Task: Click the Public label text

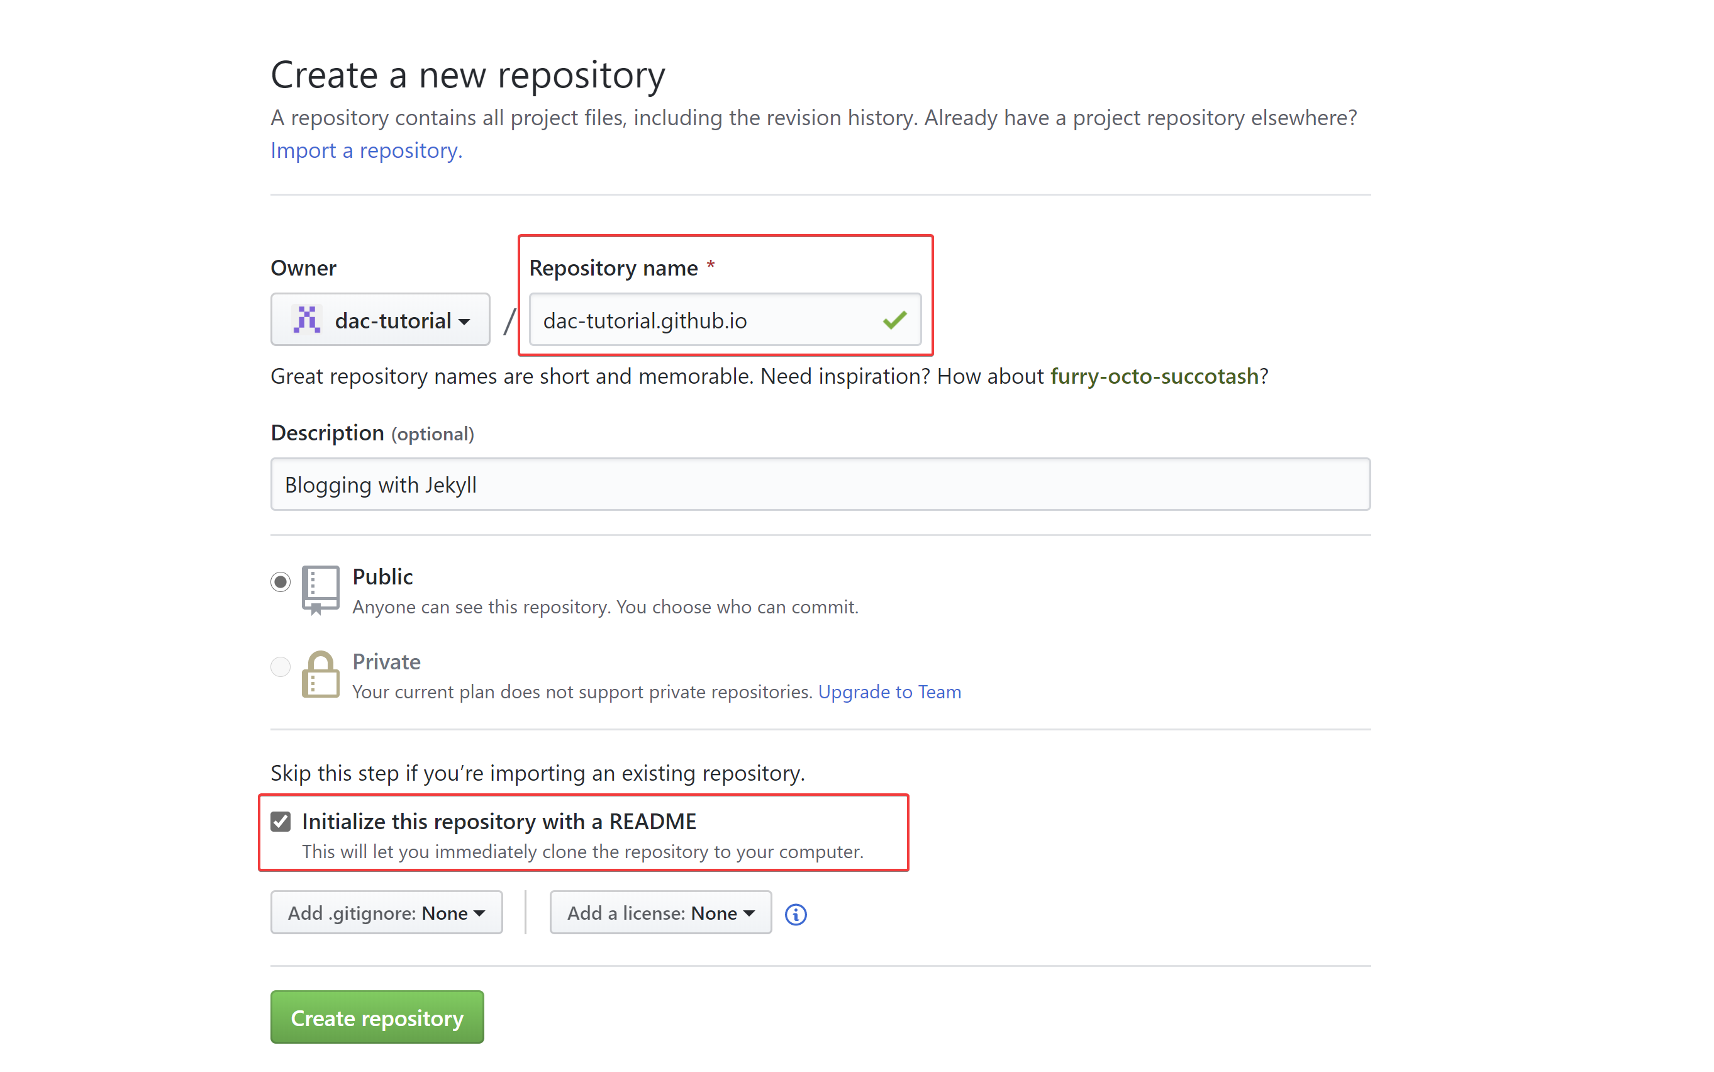Action: [x=383, y=577]
